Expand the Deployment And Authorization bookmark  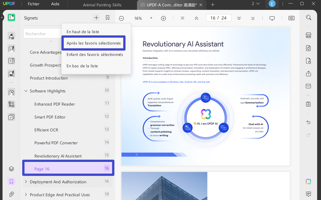click(26, 182)
